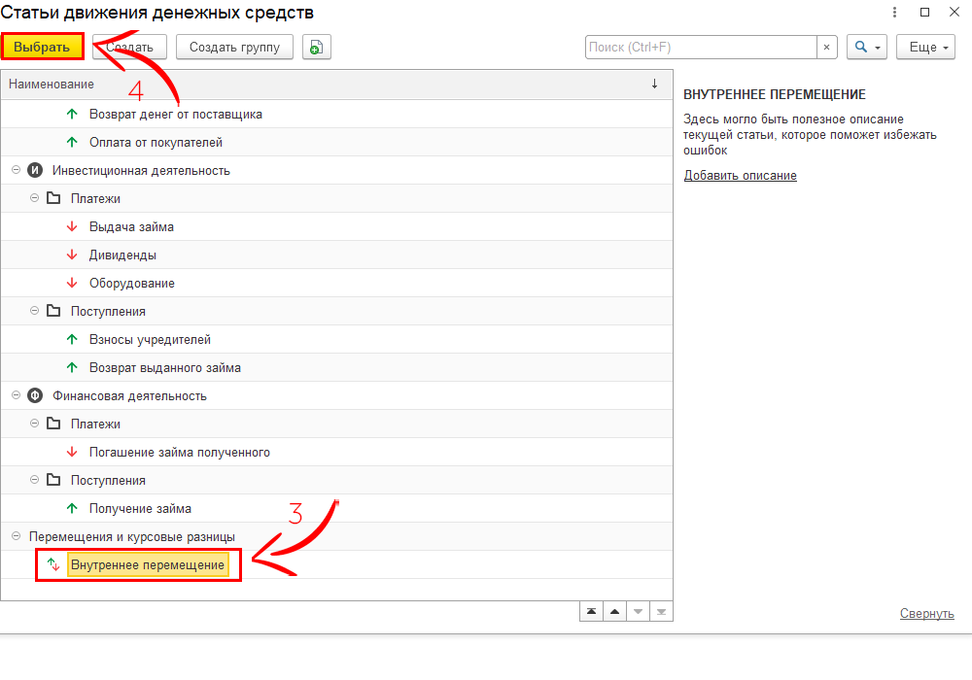Click the sort arrow in the Наименование header
This screenshot has height=680, width=972.
pos(654,85)
